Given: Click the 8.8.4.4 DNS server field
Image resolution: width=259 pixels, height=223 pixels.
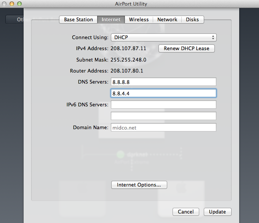Looking at the screenshot, I should 163,93.
